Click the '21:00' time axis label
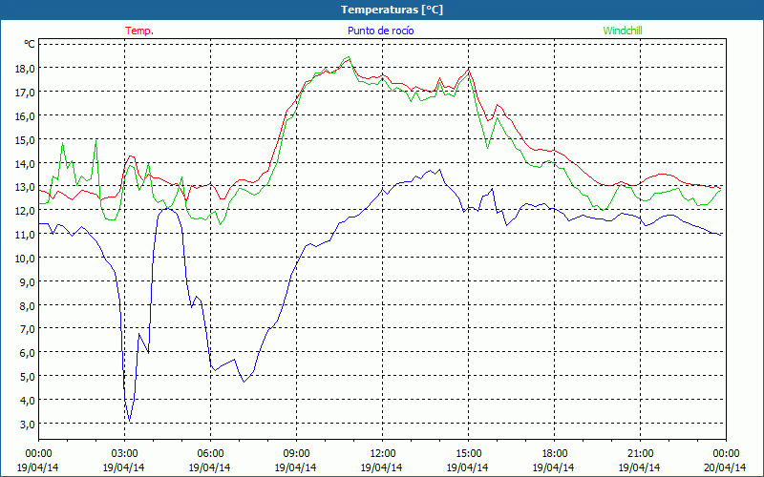This screenshot has width=764, height=477. [640, 454]
